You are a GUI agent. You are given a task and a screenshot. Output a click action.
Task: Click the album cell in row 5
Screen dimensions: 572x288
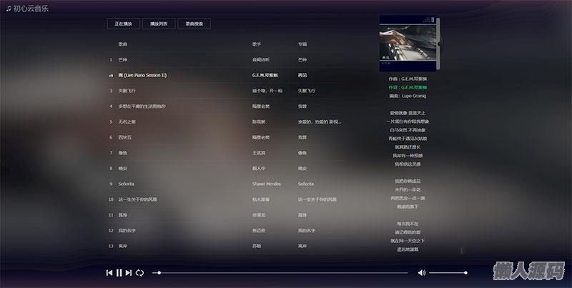pyautogui.click(x=320, y=121)
